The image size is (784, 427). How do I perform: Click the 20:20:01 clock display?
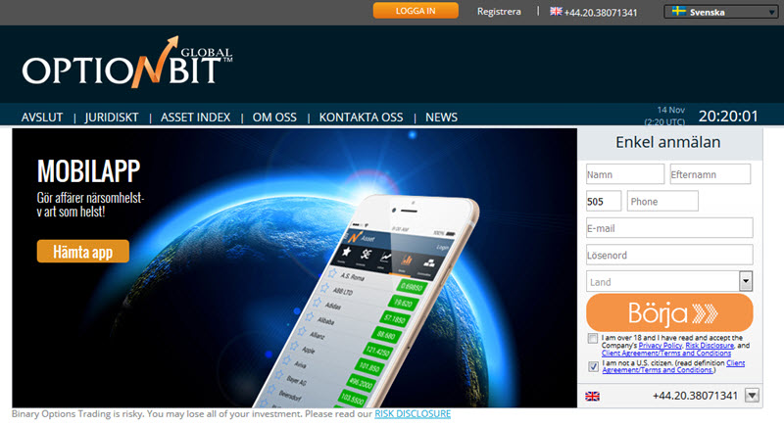pyautogui.click(x=728, y=117)
